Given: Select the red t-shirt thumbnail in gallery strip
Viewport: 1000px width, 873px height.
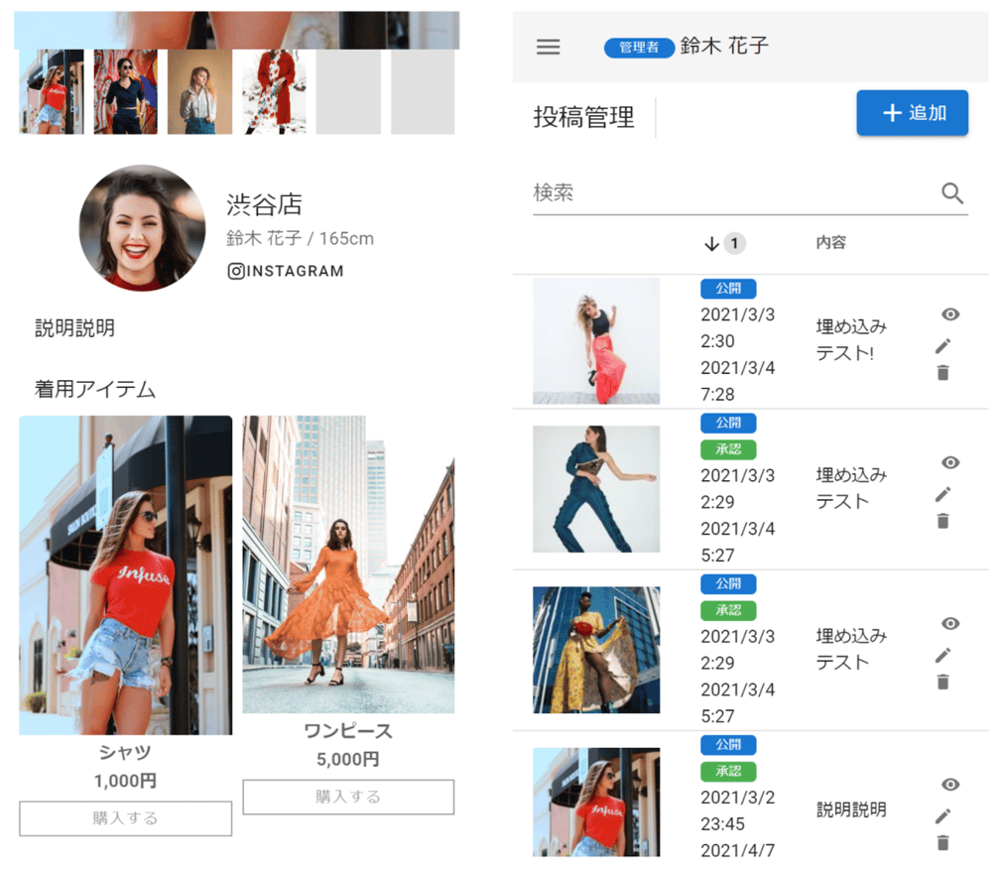Looking at the screenshot, I should [x=52, y=92].
